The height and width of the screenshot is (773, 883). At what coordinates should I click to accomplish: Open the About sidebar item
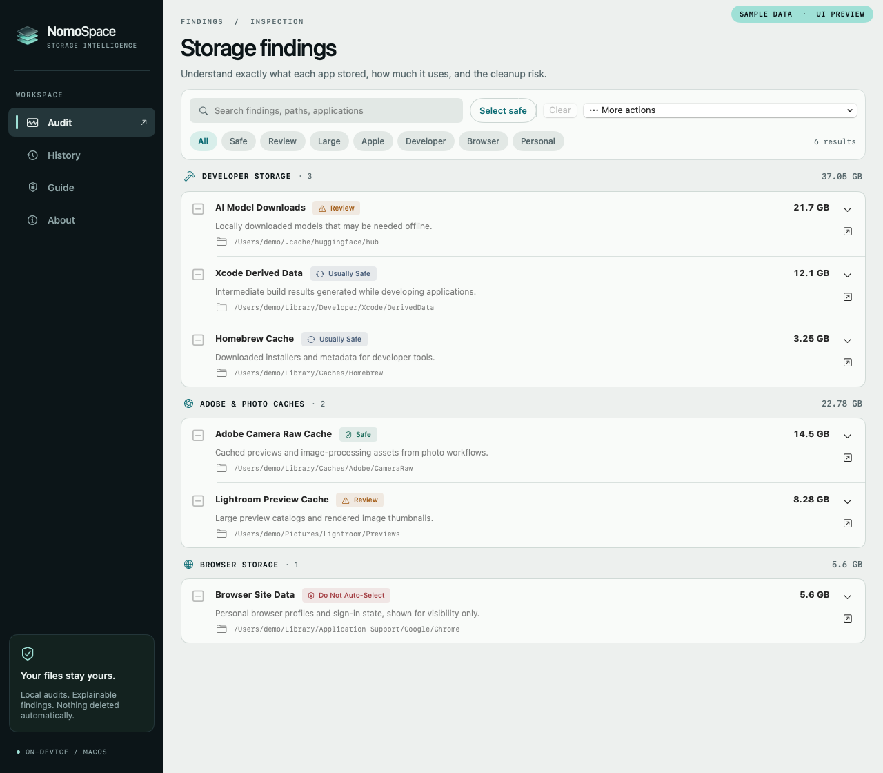tap(81, 220)
